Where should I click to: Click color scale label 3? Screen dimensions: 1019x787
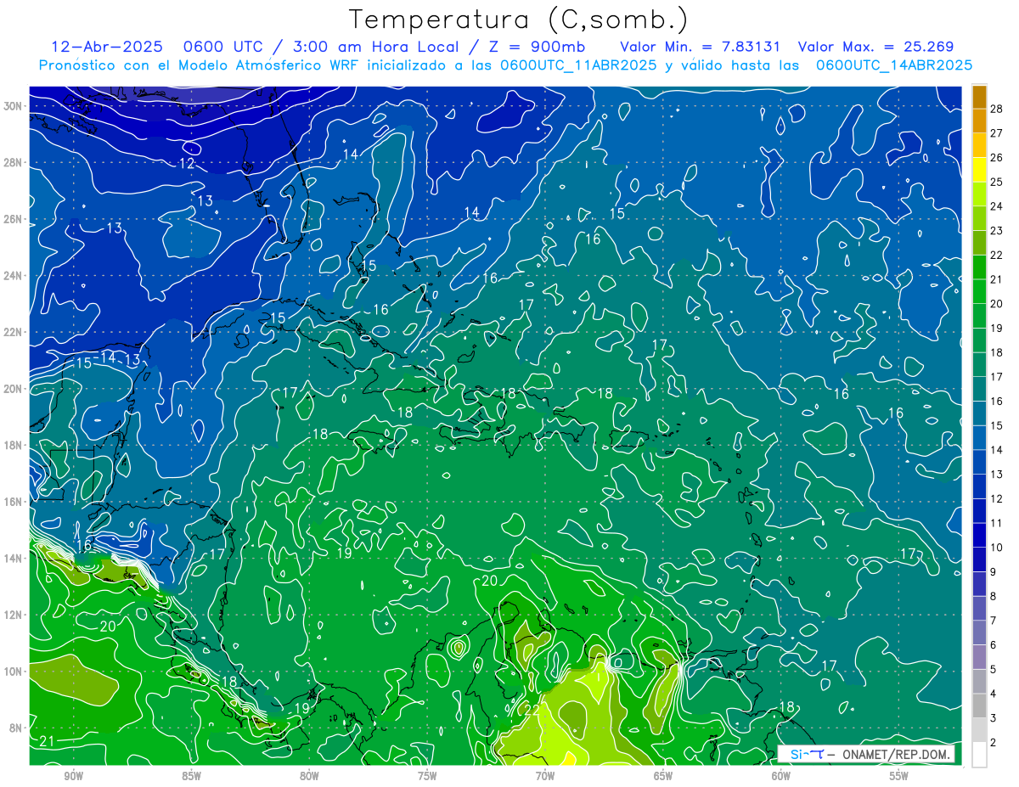point(993,718)
